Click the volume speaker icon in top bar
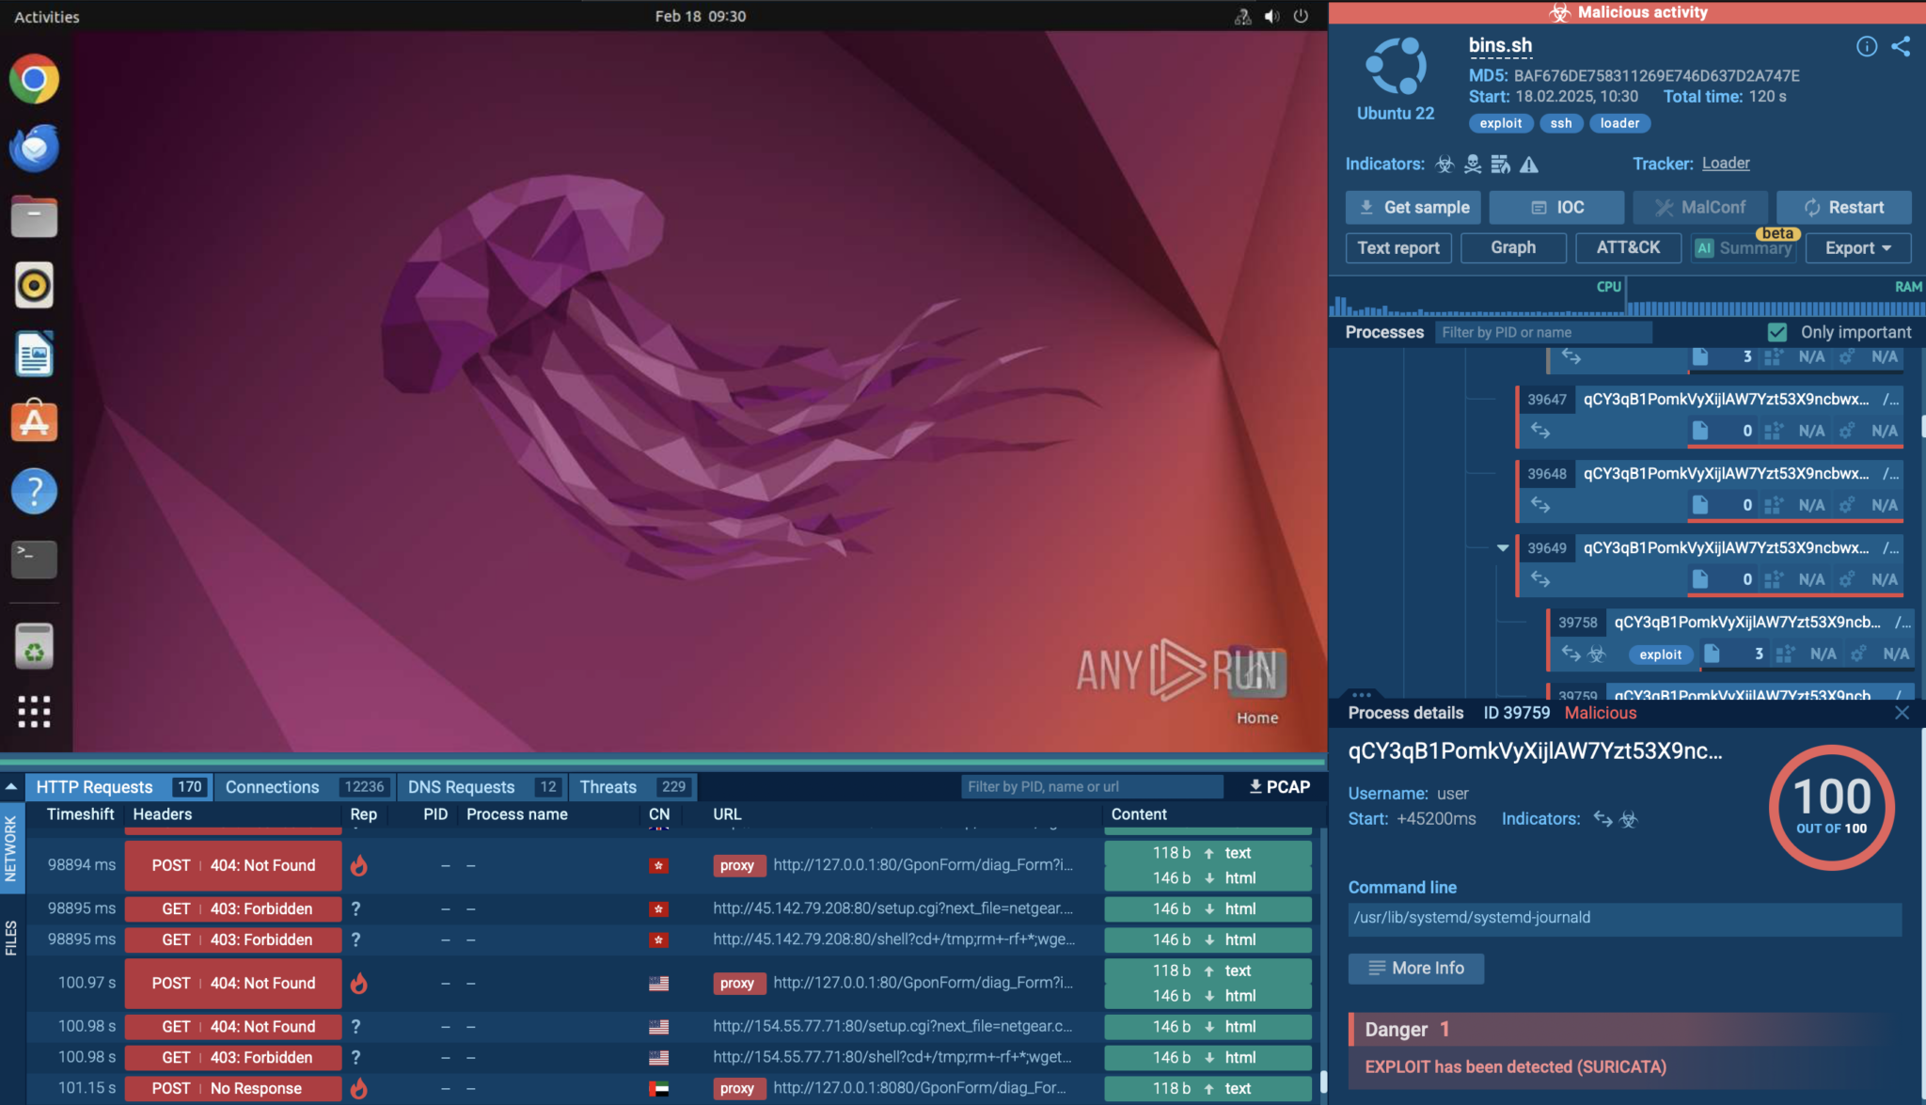 1271,17
